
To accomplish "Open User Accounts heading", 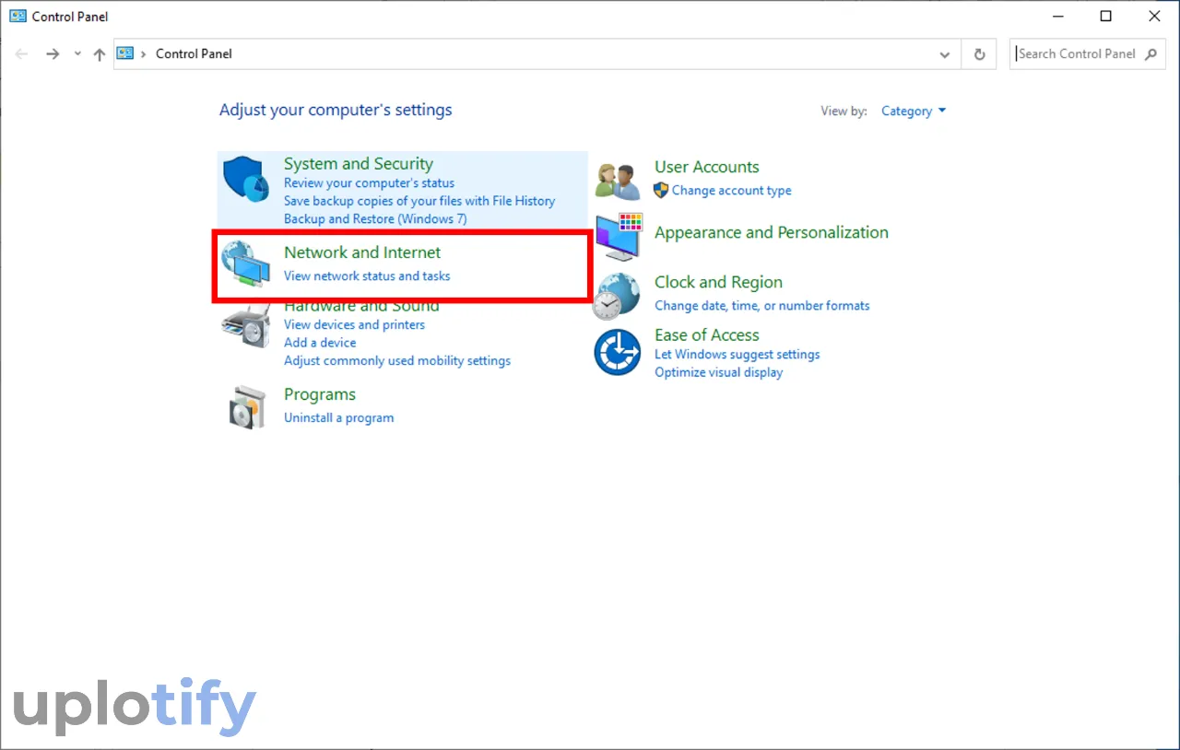I will coord(707,167).
